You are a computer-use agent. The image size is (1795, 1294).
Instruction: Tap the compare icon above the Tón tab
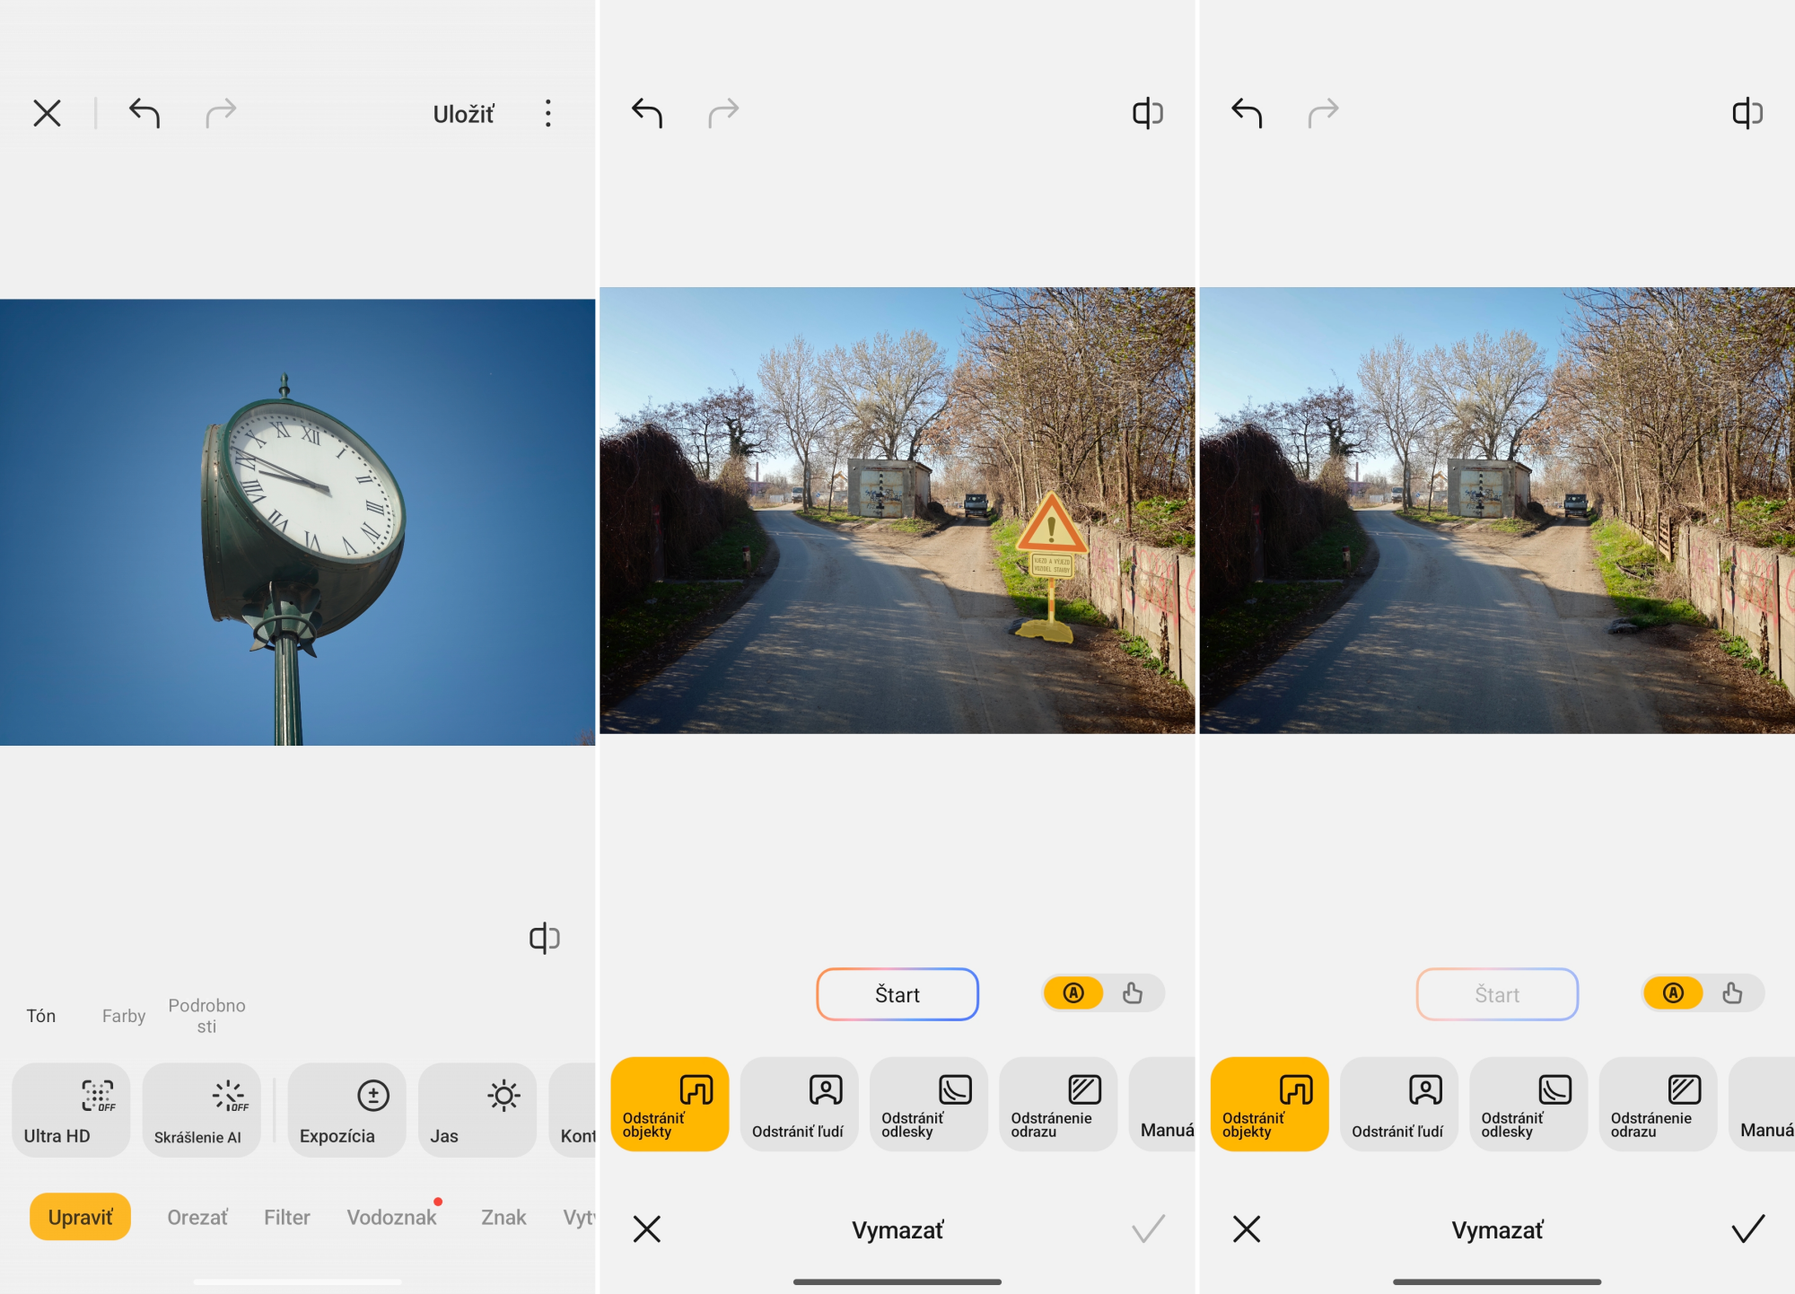point(544,938)
